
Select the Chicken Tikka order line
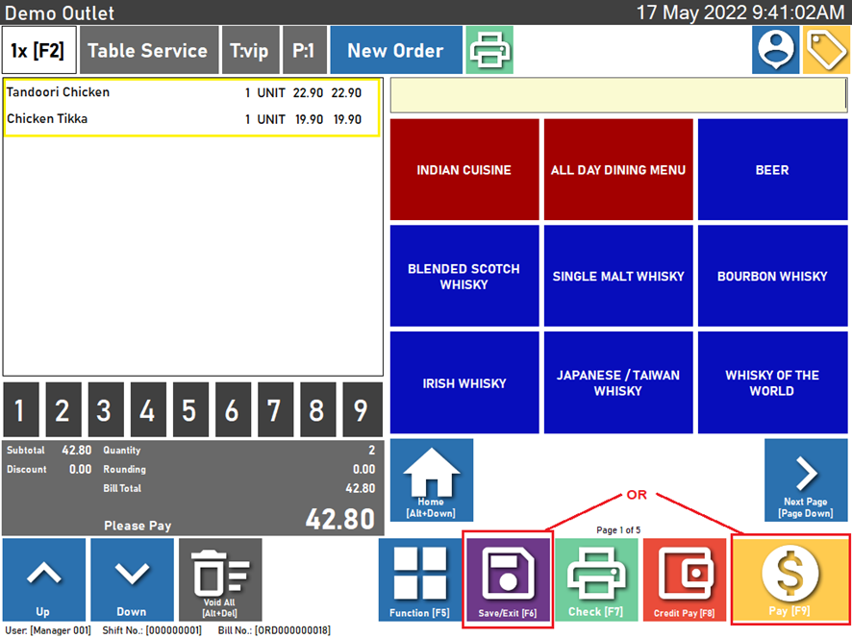(x=192, y=119)
